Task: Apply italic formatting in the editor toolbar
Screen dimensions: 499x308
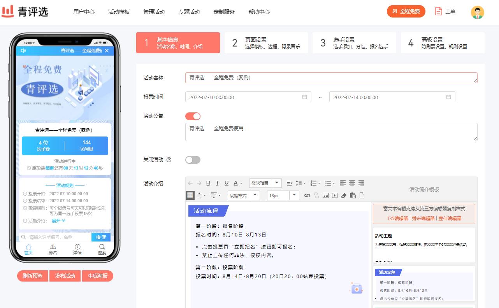Action: coord(217,183)
